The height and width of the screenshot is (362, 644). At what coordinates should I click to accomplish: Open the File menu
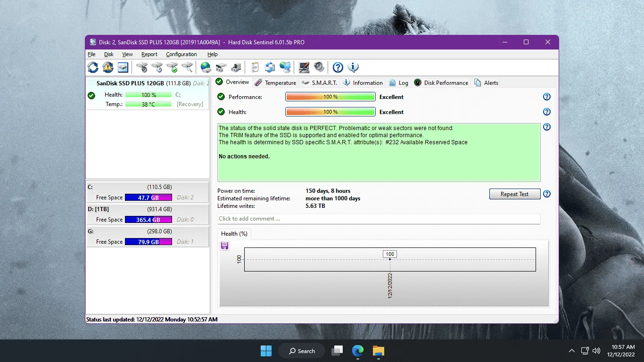pos(91,54)
